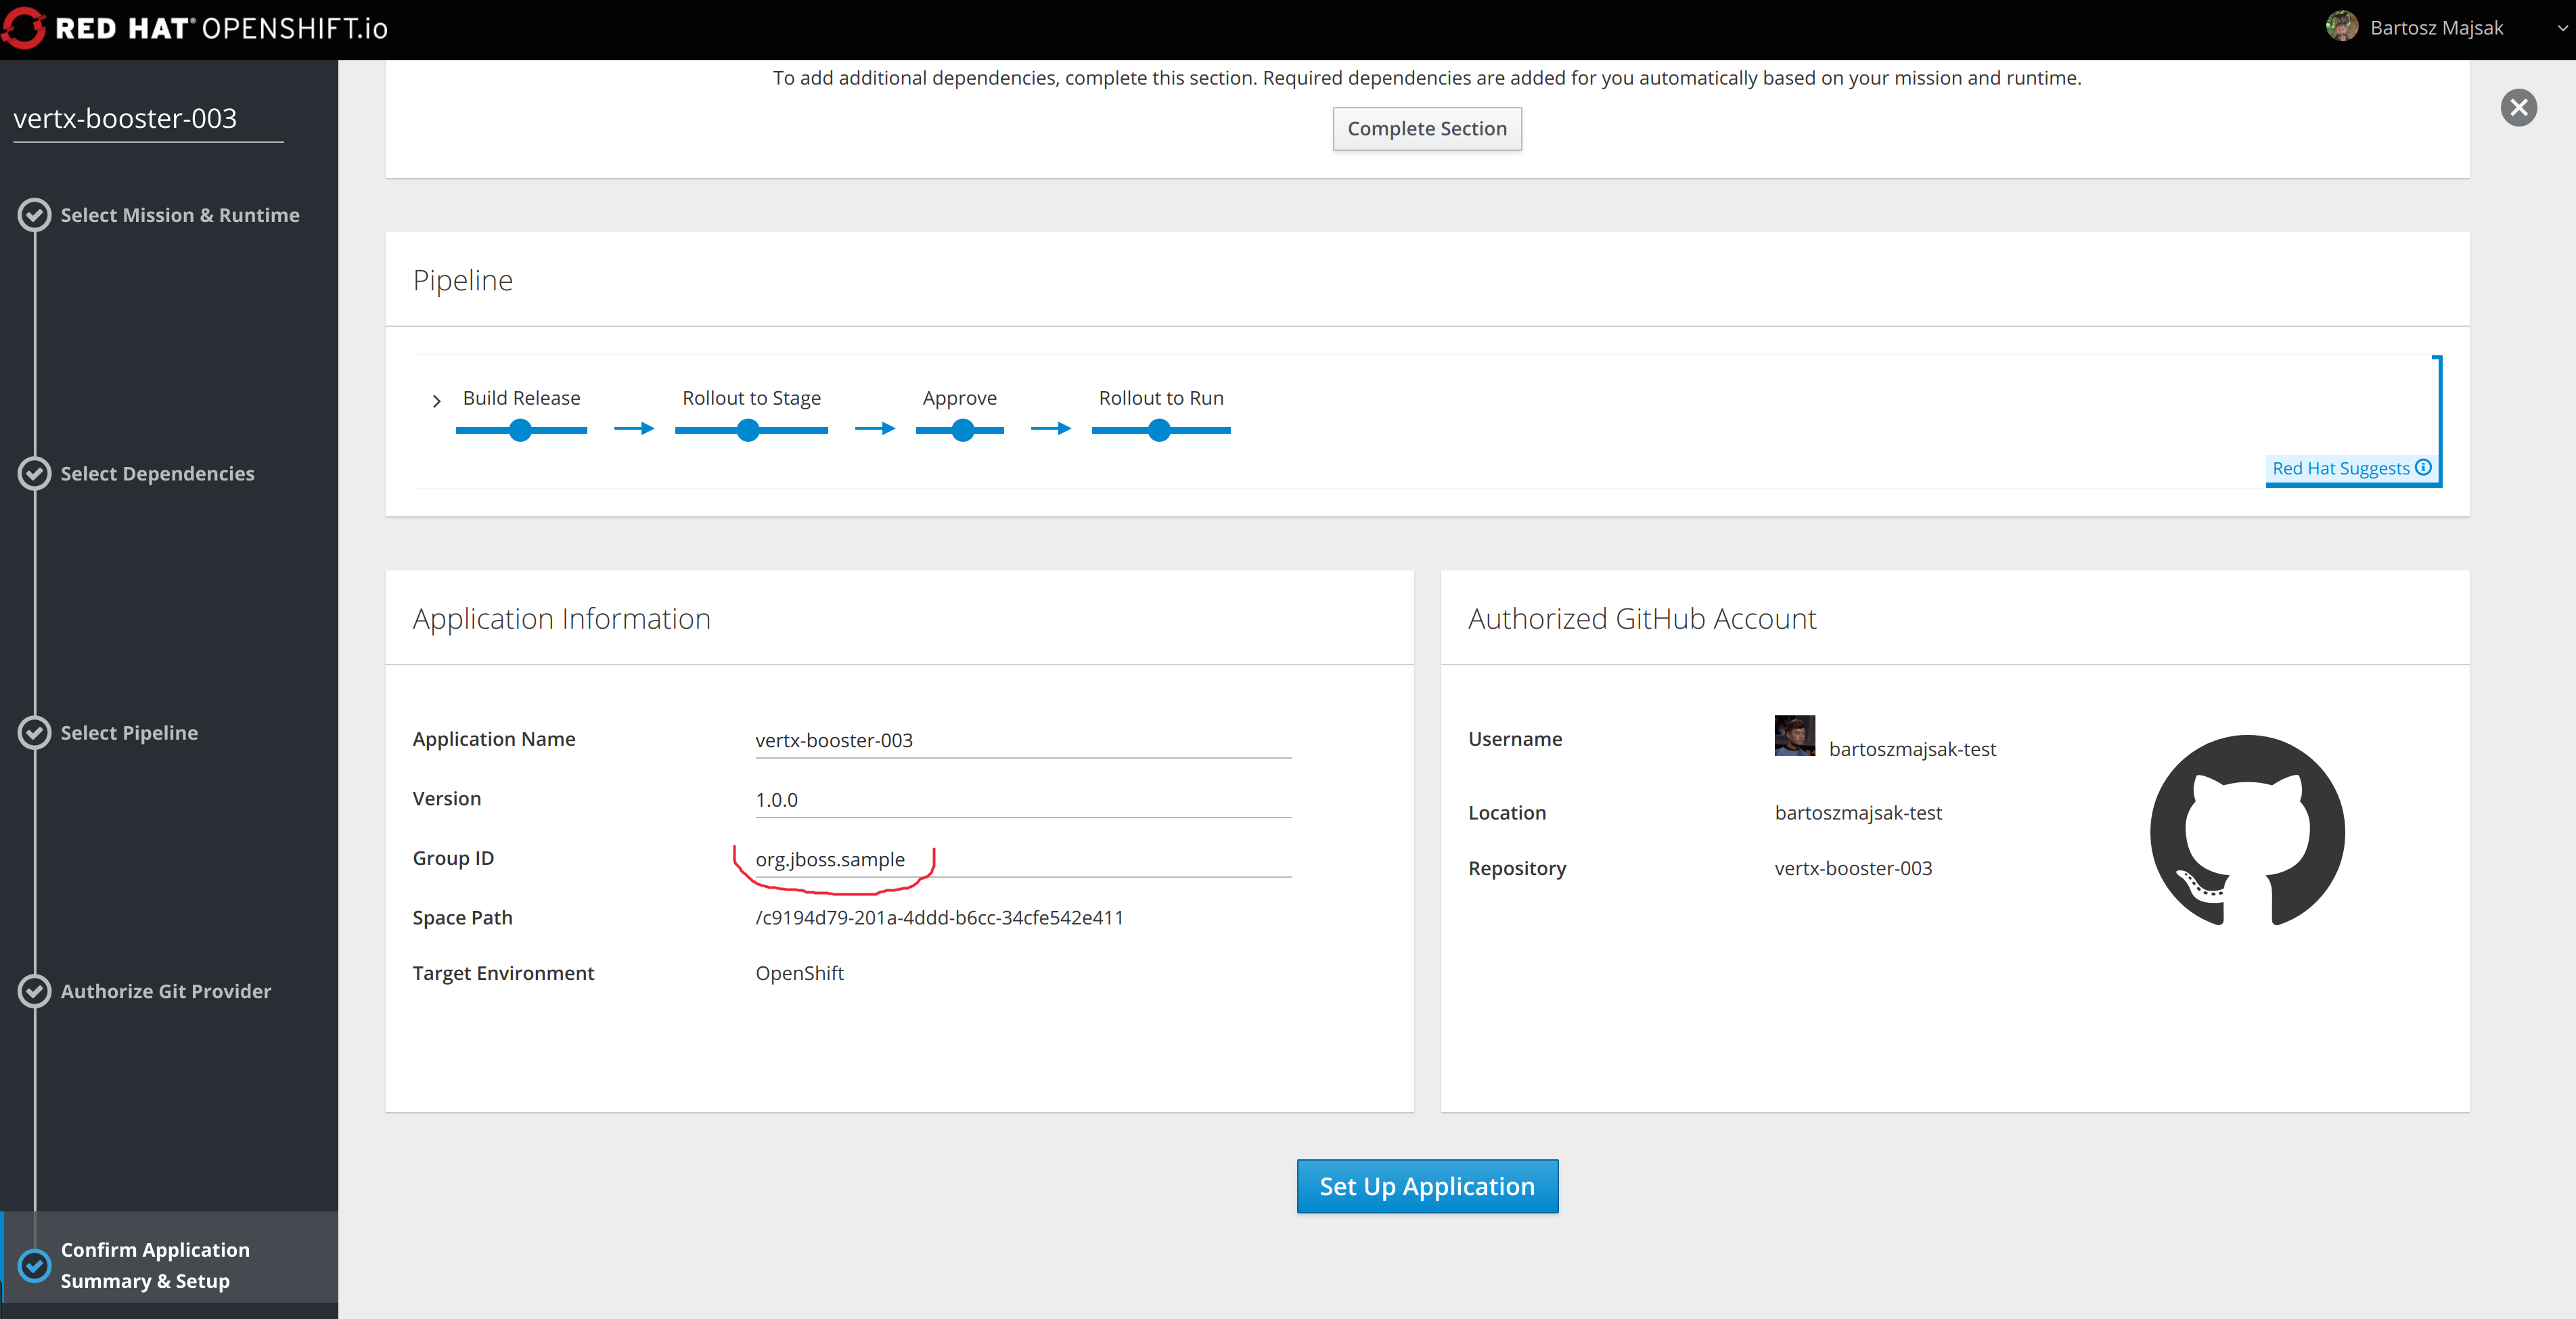This screenshot has width=2576, height=1319.
Task: Select the Rollout to Stage pipeline node
Action: tap(750, 430)
